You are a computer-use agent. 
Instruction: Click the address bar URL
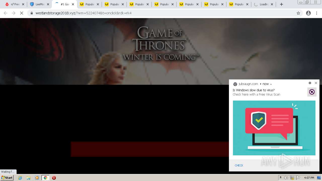coord(84,13)
